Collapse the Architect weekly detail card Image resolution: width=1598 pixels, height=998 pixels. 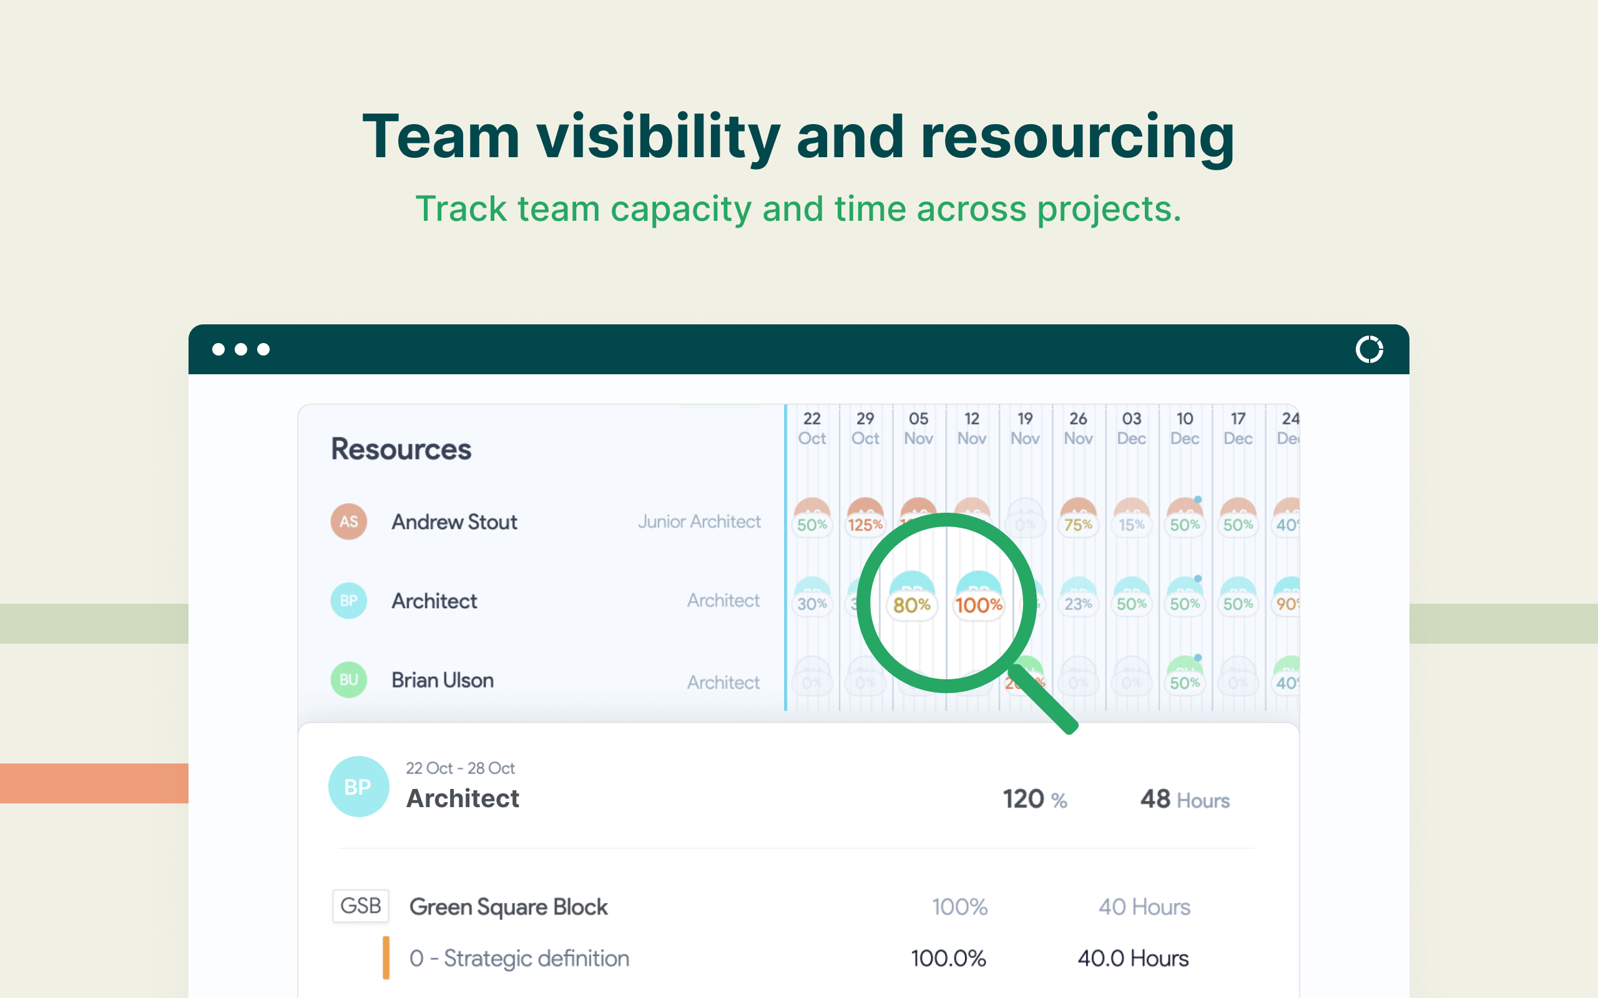tap(463, 798)
